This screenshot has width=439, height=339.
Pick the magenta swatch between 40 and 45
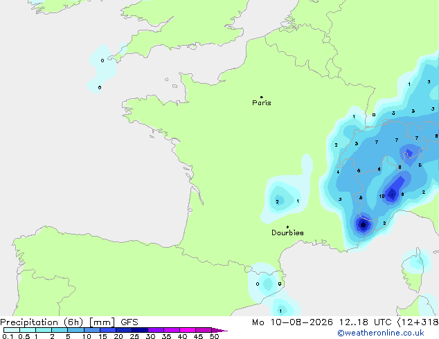[188, 330]
